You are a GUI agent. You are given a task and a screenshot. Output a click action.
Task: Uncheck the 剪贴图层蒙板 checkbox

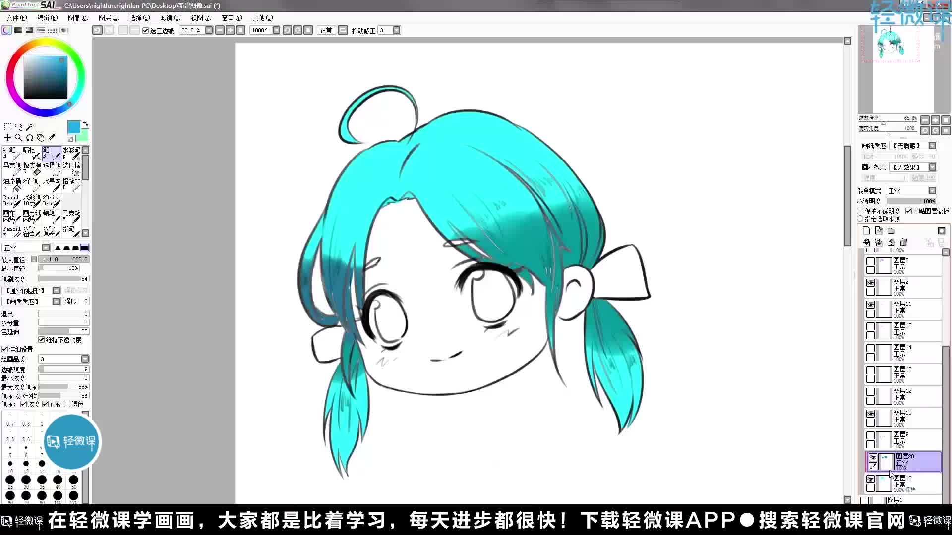pyautogui.click(x=910, y=211)
